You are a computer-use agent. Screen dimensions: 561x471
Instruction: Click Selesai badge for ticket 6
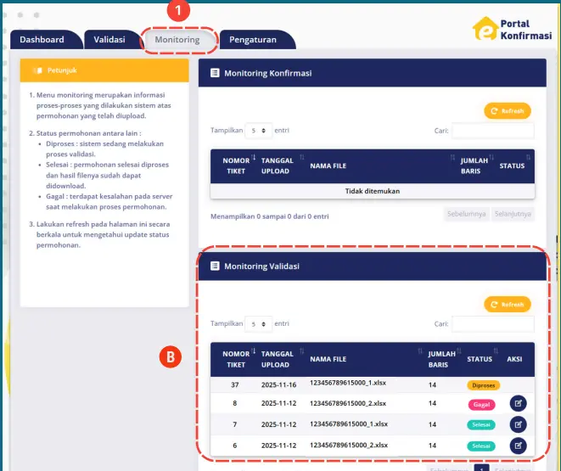[x=481, y=446]
